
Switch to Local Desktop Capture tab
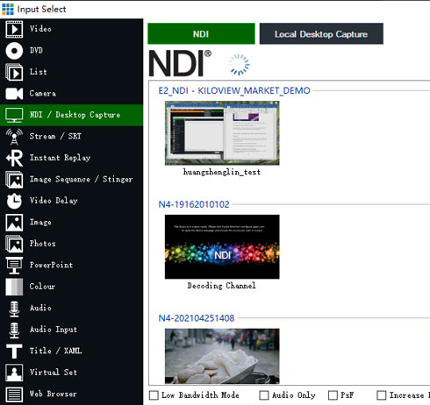(321, 34)
